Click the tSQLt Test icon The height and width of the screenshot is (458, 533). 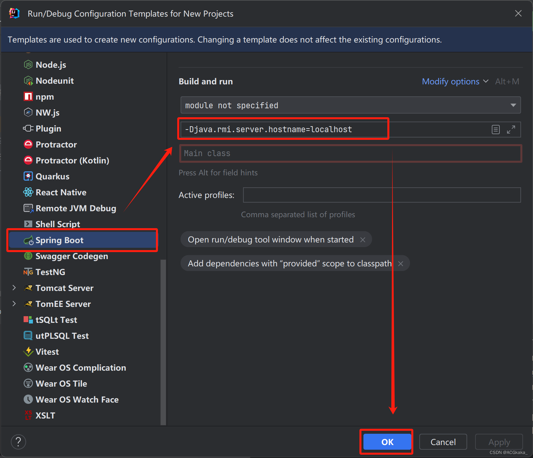pos(28,320)
